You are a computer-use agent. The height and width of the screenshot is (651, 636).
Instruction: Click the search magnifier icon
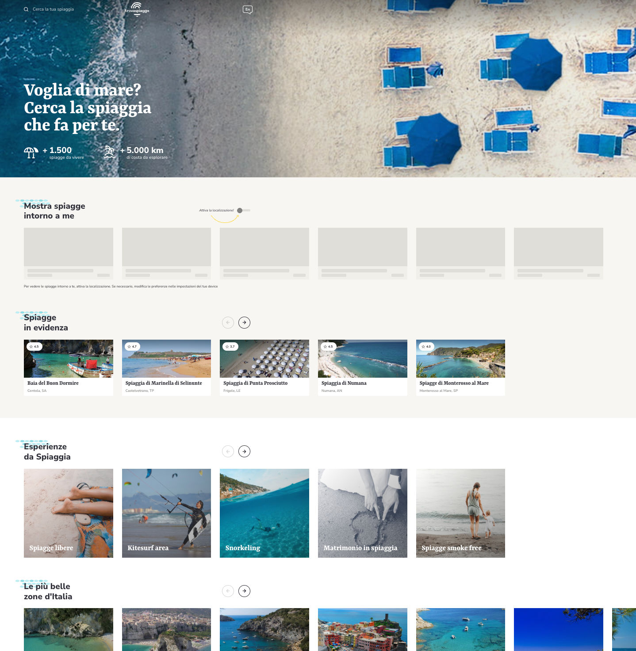pos(26,9)
